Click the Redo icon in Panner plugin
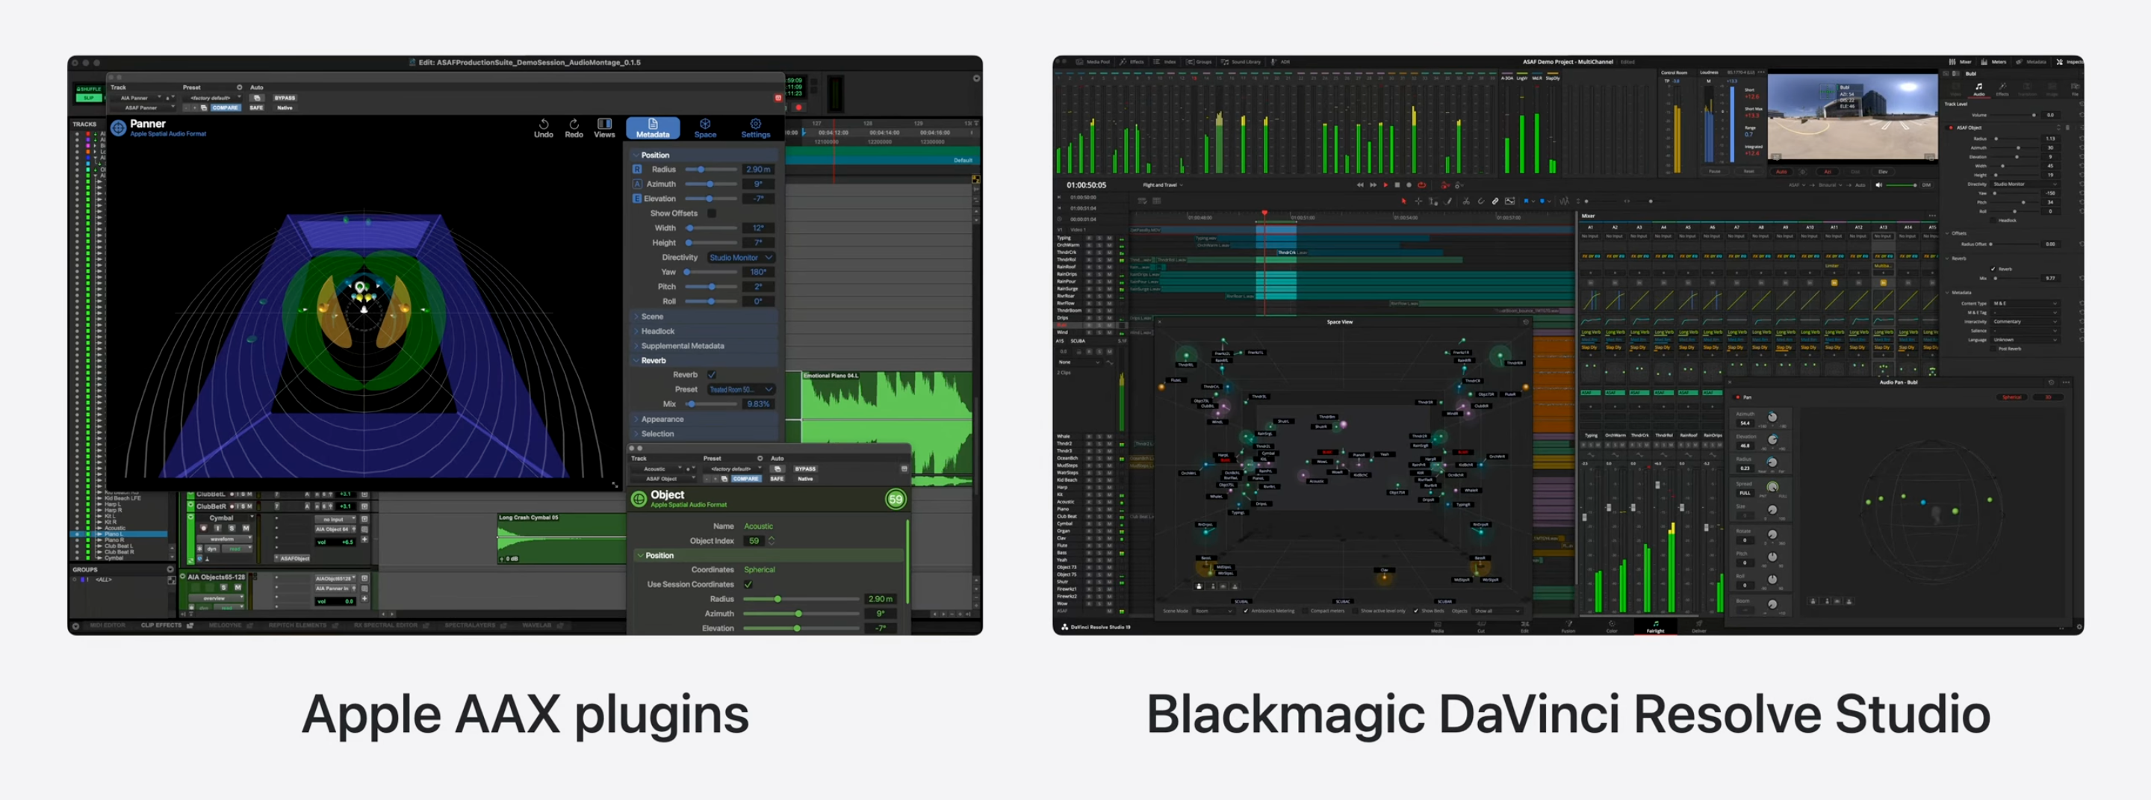 click(x=574, y=127)
